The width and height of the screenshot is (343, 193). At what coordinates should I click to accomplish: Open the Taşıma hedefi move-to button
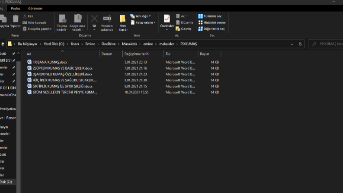62,23
